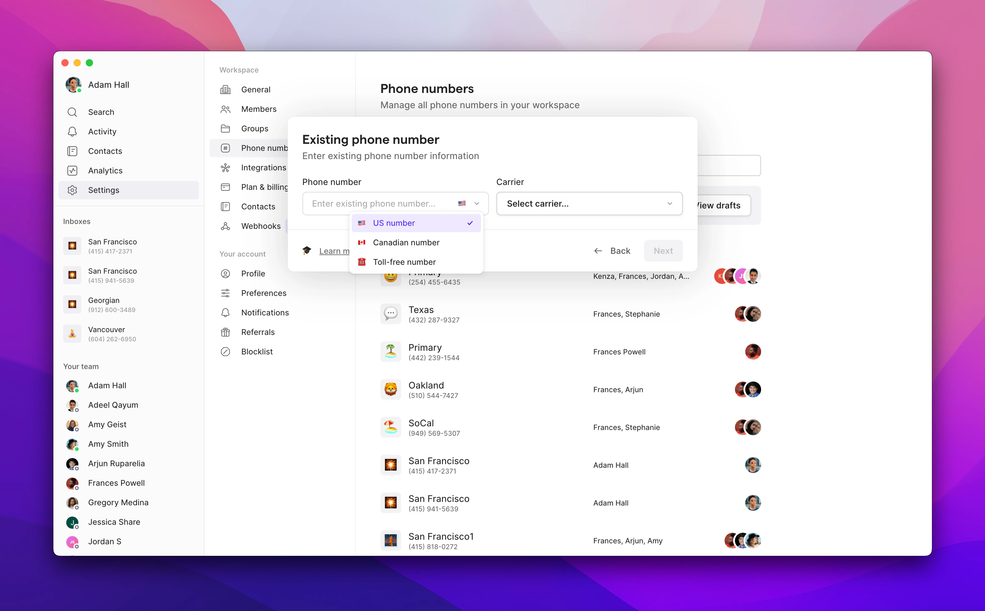This screenshot has width=985, height=611.
Task: Choose Toll-free number option
Action: (404, 262)
